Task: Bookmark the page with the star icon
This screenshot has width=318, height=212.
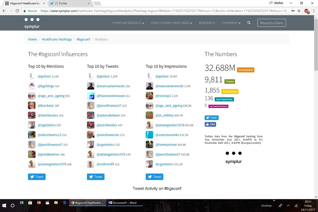Action: (299, 11)
